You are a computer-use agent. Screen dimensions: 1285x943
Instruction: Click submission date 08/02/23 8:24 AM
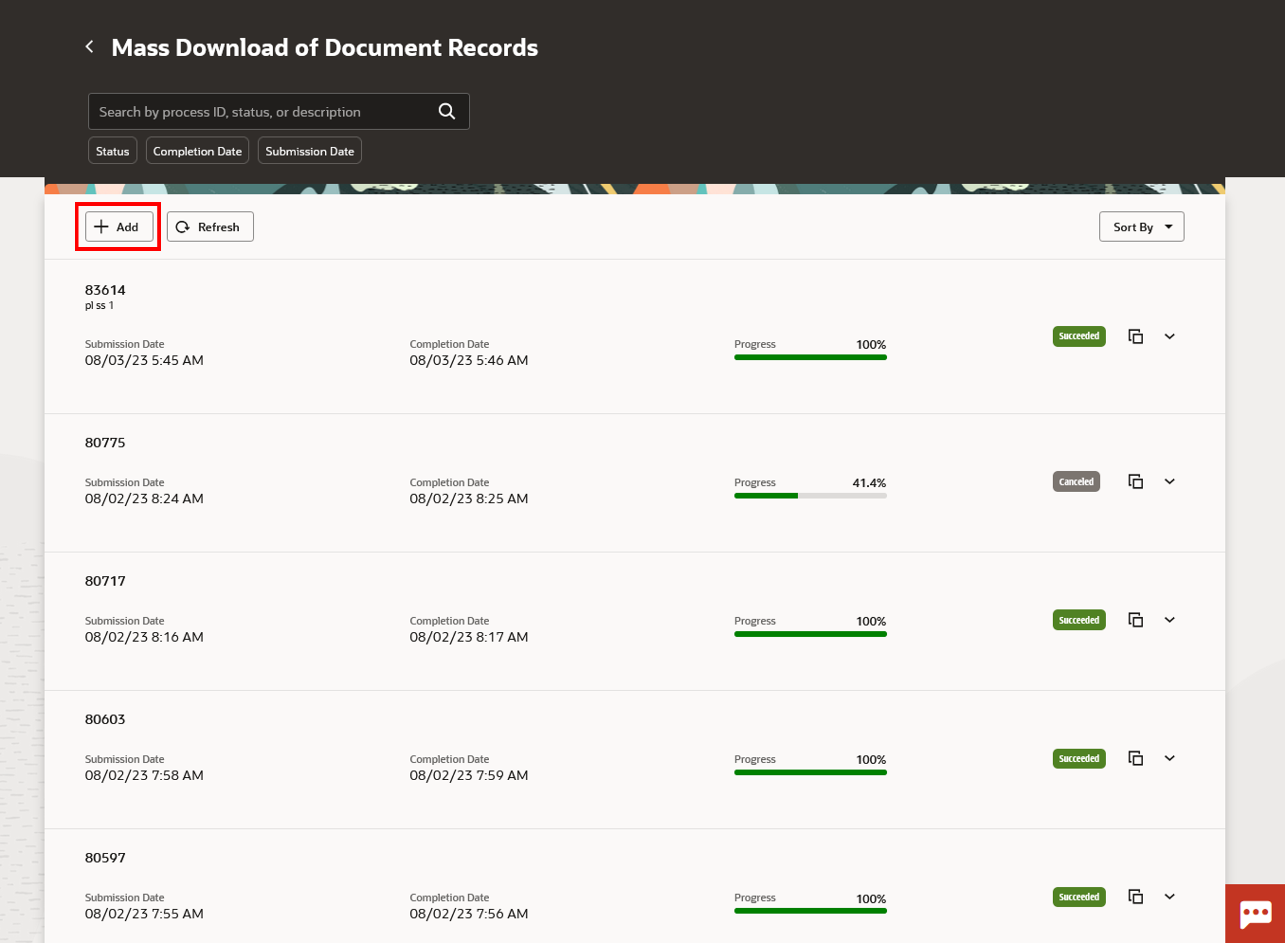click(144, 498)
